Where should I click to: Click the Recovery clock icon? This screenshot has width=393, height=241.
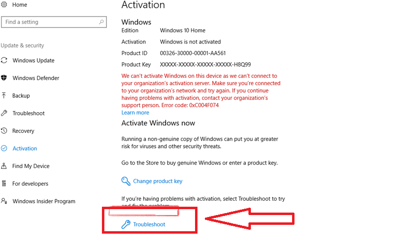[x=4, y=131]
